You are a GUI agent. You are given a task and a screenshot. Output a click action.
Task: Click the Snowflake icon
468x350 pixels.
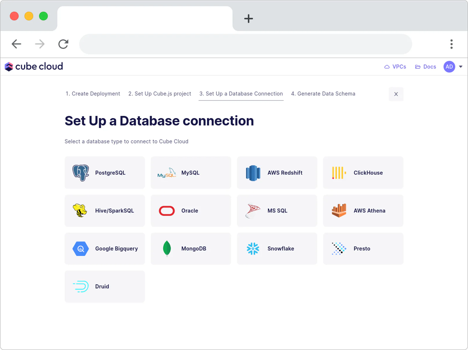tap(253, 249)
